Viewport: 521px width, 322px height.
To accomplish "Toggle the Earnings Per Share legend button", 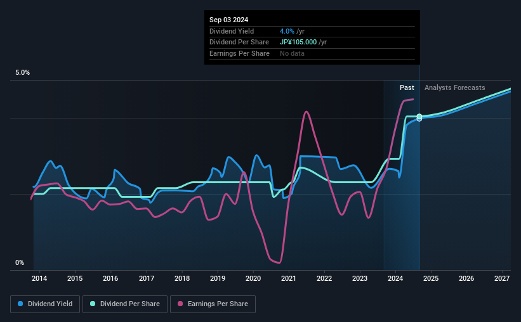I will click(x=213, y=304).
